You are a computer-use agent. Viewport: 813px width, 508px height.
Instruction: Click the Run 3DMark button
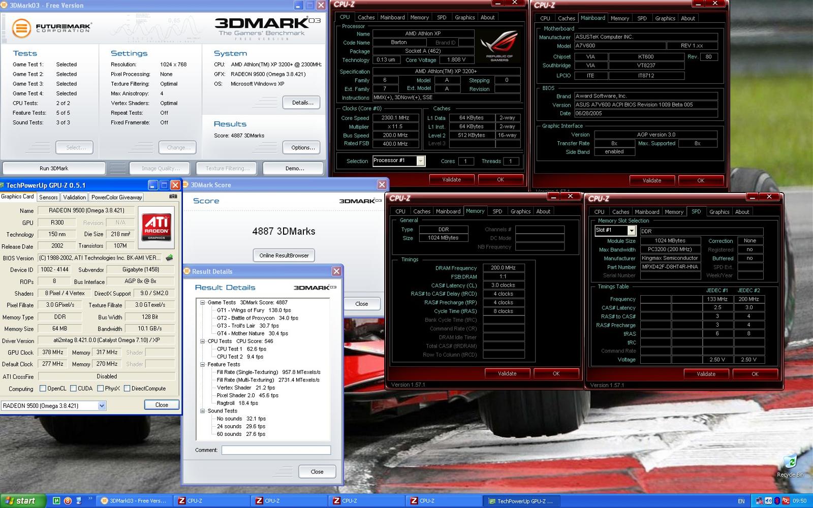54,168
